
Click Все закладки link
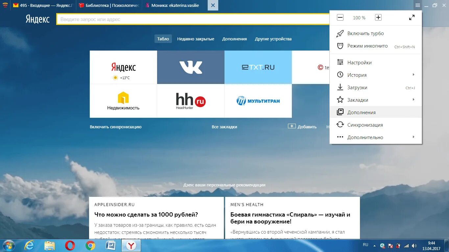click(x=224, y=127)
